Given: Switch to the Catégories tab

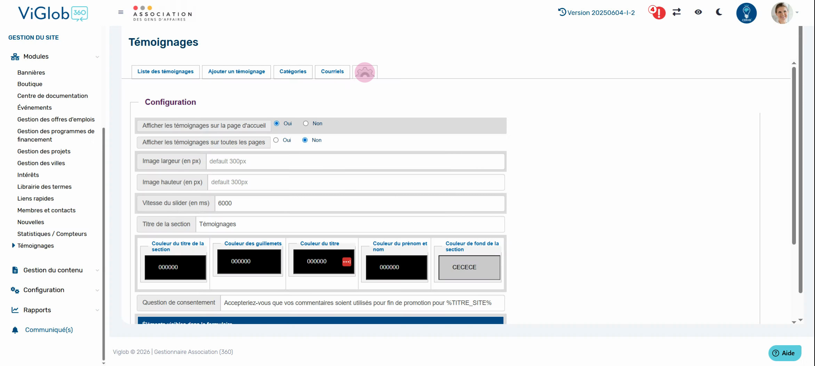Looking at the screenshot, I should click(293, 72).
